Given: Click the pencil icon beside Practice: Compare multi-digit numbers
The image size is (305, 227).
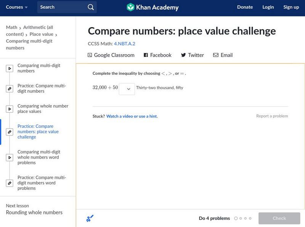Looking at the screenshot, I should [x=10, y=89].
